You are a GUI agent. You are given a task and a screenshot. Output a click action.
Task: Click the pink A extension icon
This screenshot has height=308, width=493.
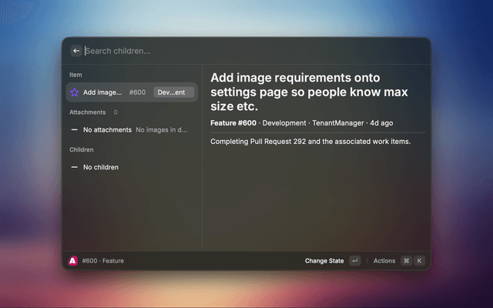point(73,260)
